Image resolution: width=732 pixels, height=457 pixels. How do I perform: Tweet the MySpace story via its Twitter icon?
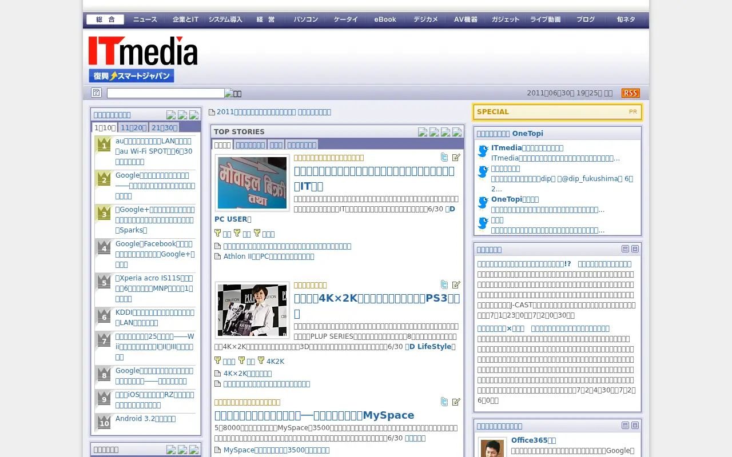(444, 402)
